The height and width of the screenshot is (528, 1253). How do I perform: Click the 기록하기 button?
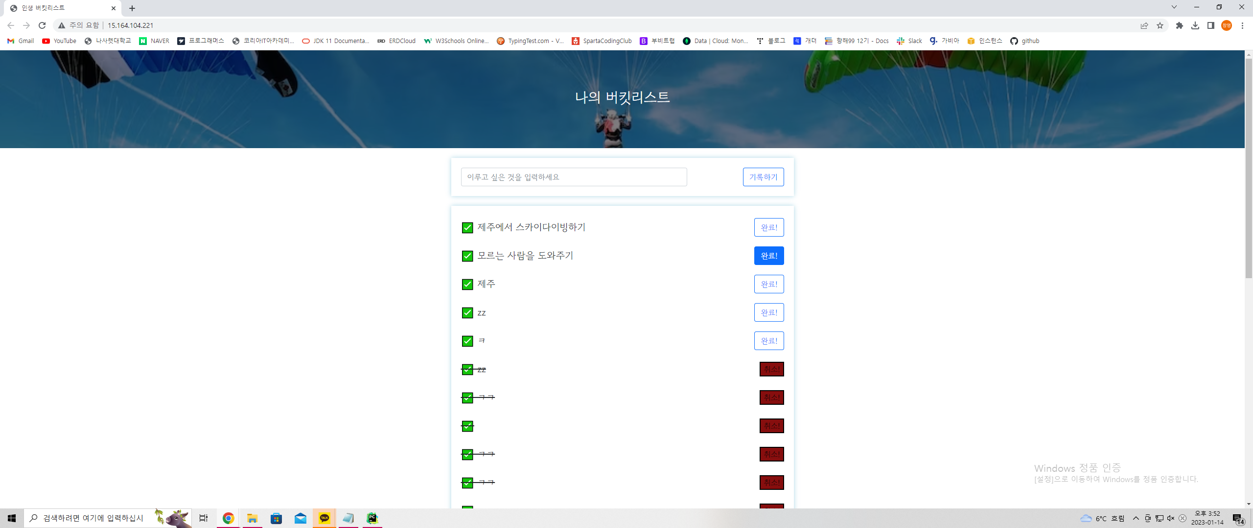point(763,177)
